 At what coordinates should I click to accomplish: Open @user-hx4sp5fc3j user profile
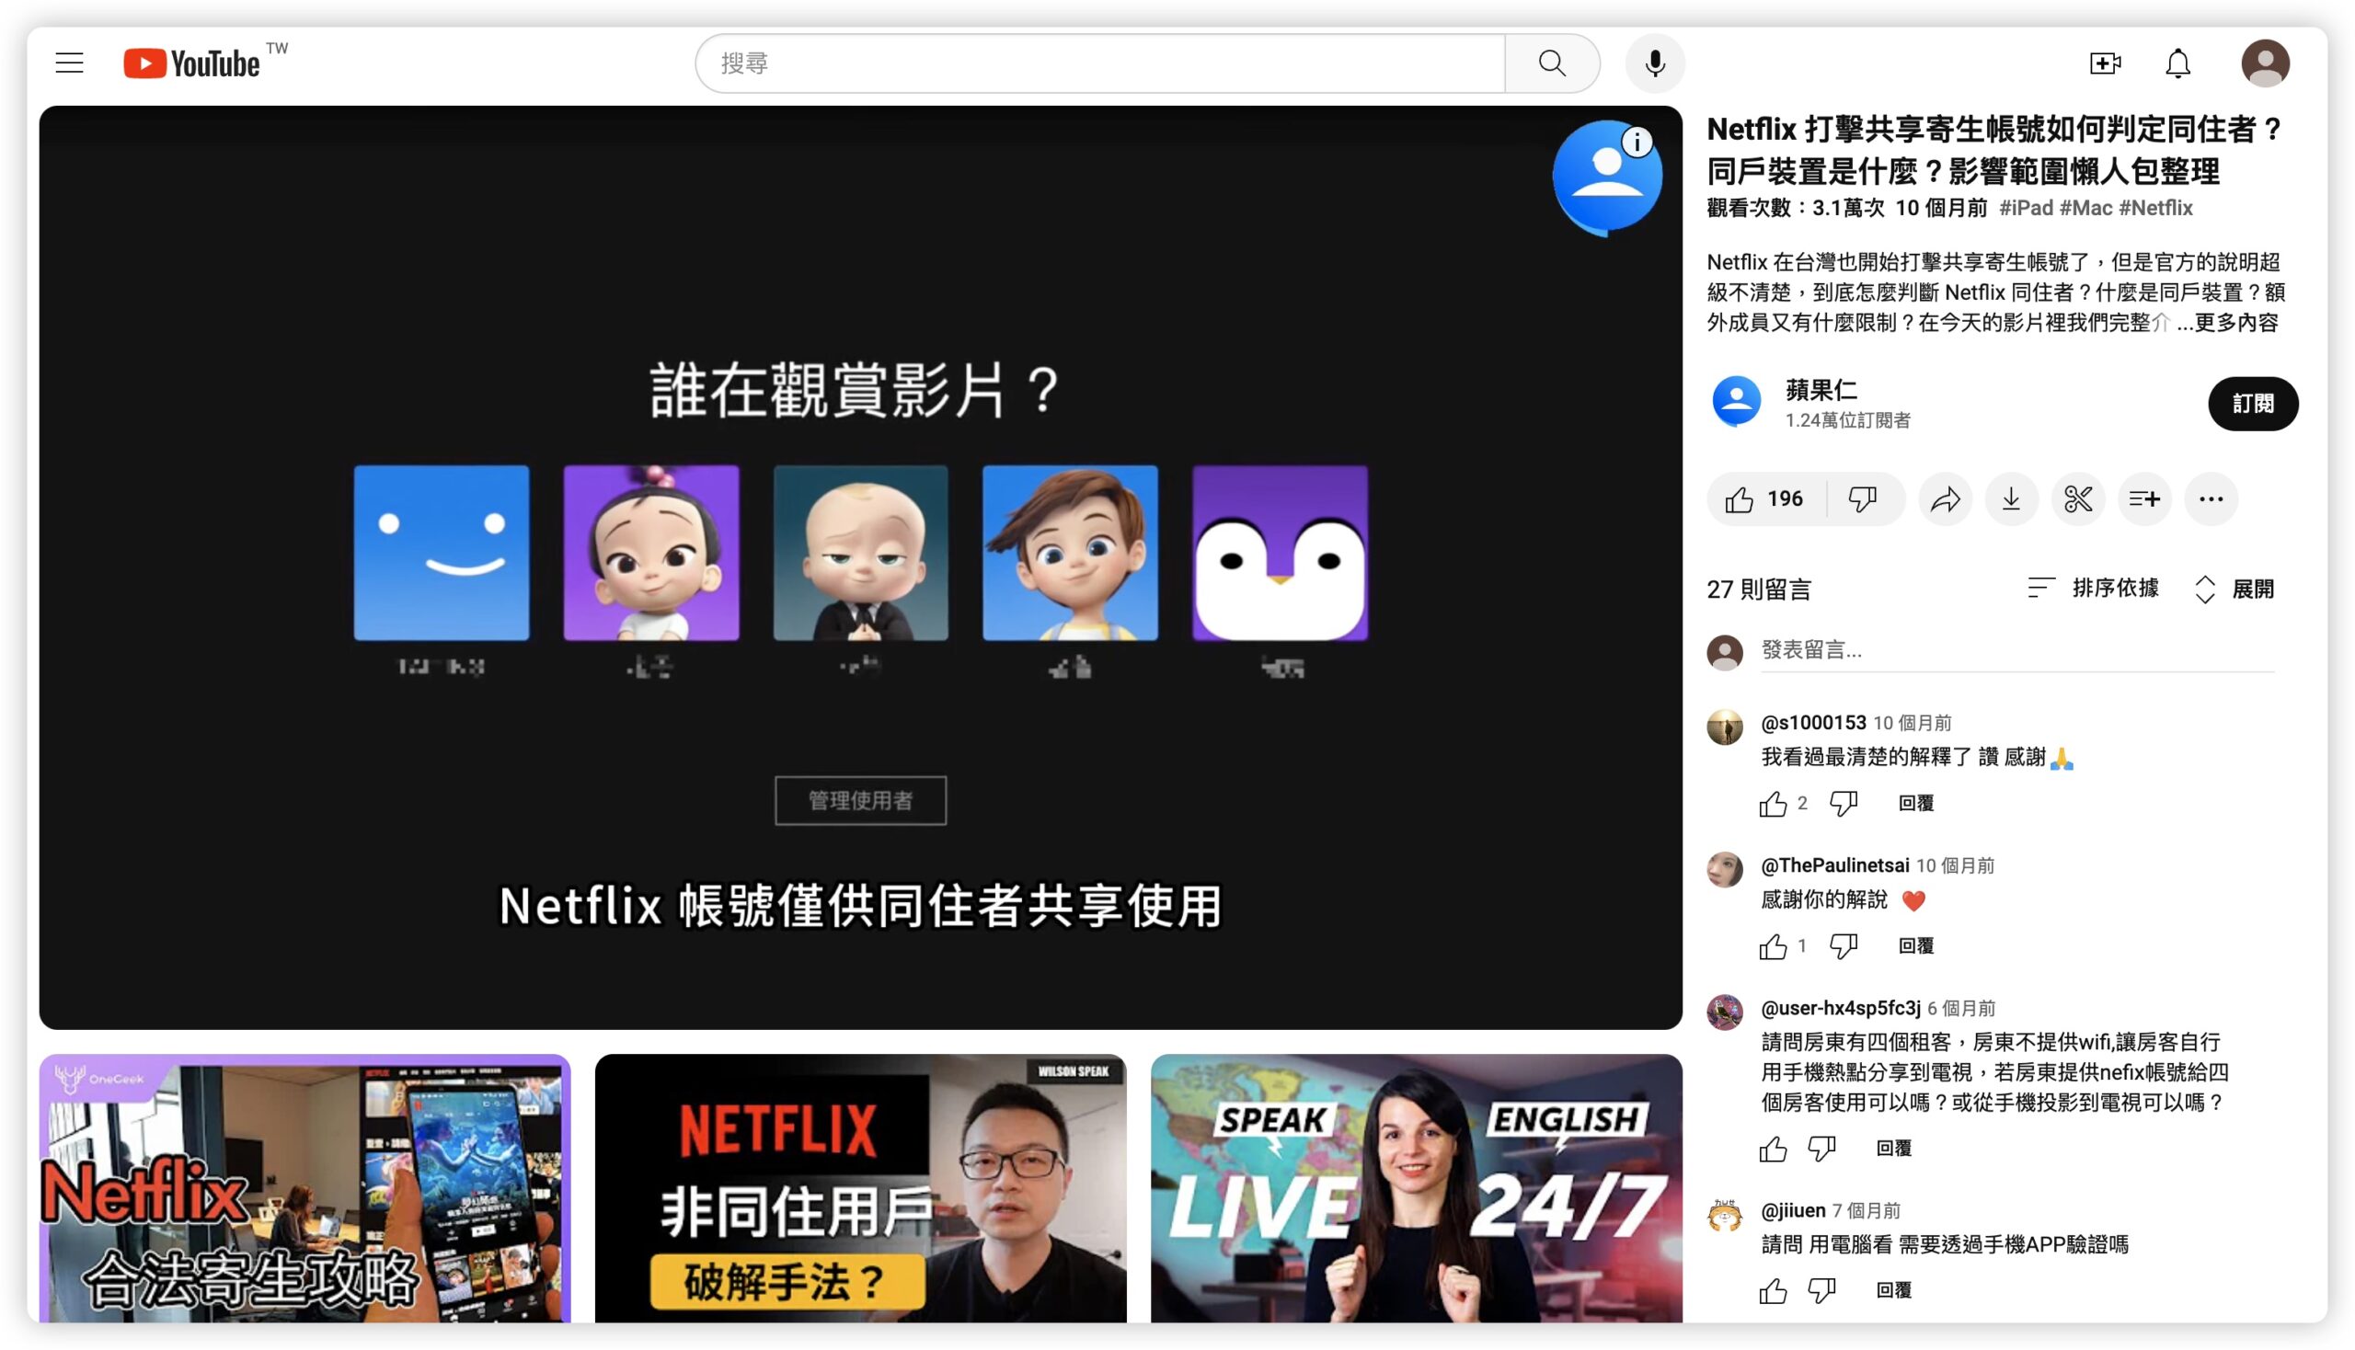(x=1839, y=1008)
